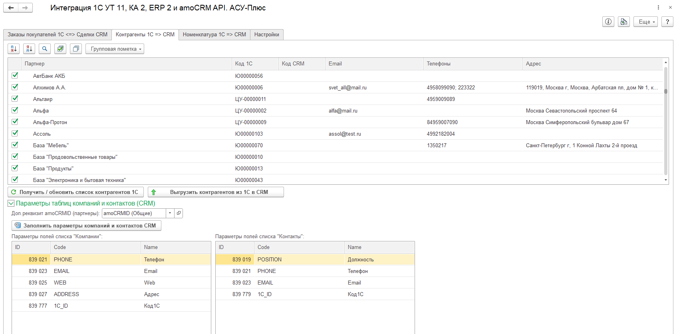Open the three-dot window menu
The width and height of the screenshot is (681, 334).
[658, 8]
